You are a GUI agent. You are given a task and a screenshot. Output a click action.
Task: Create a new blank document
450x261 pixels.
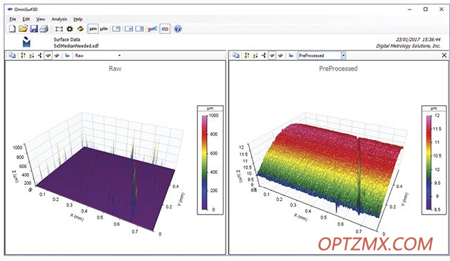point(12,28)
